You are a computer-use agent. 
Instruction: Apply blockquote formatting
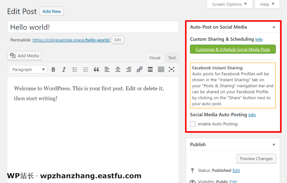96,69
